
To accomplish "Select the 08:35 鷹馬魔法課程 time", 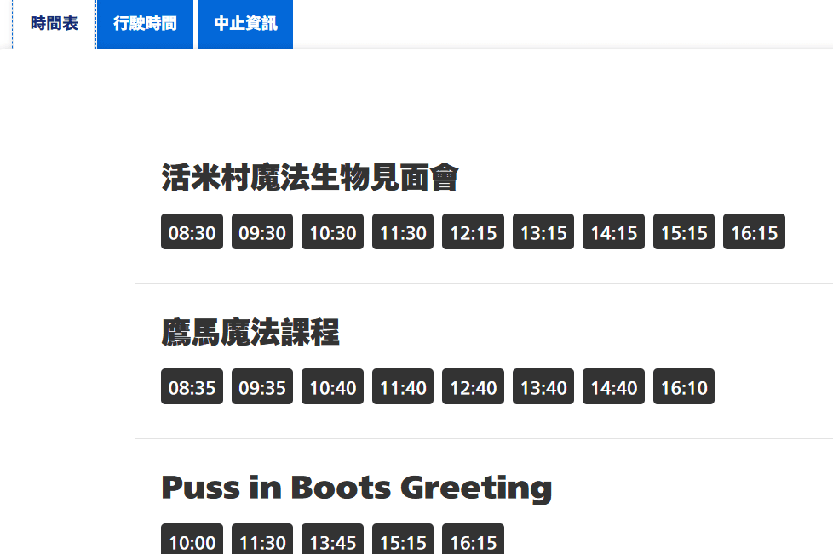I will pyautogui.click(x=192, y=387).
